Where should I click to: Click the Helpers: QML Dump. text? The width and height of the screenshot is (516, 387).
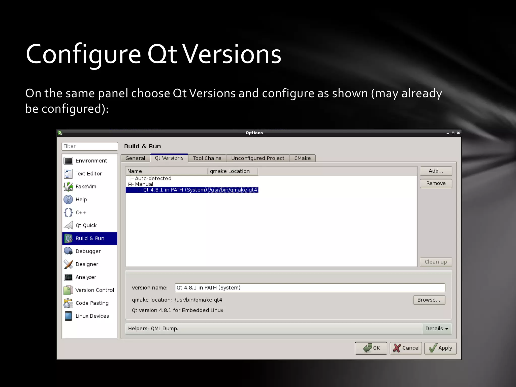[x=153, y=329]
